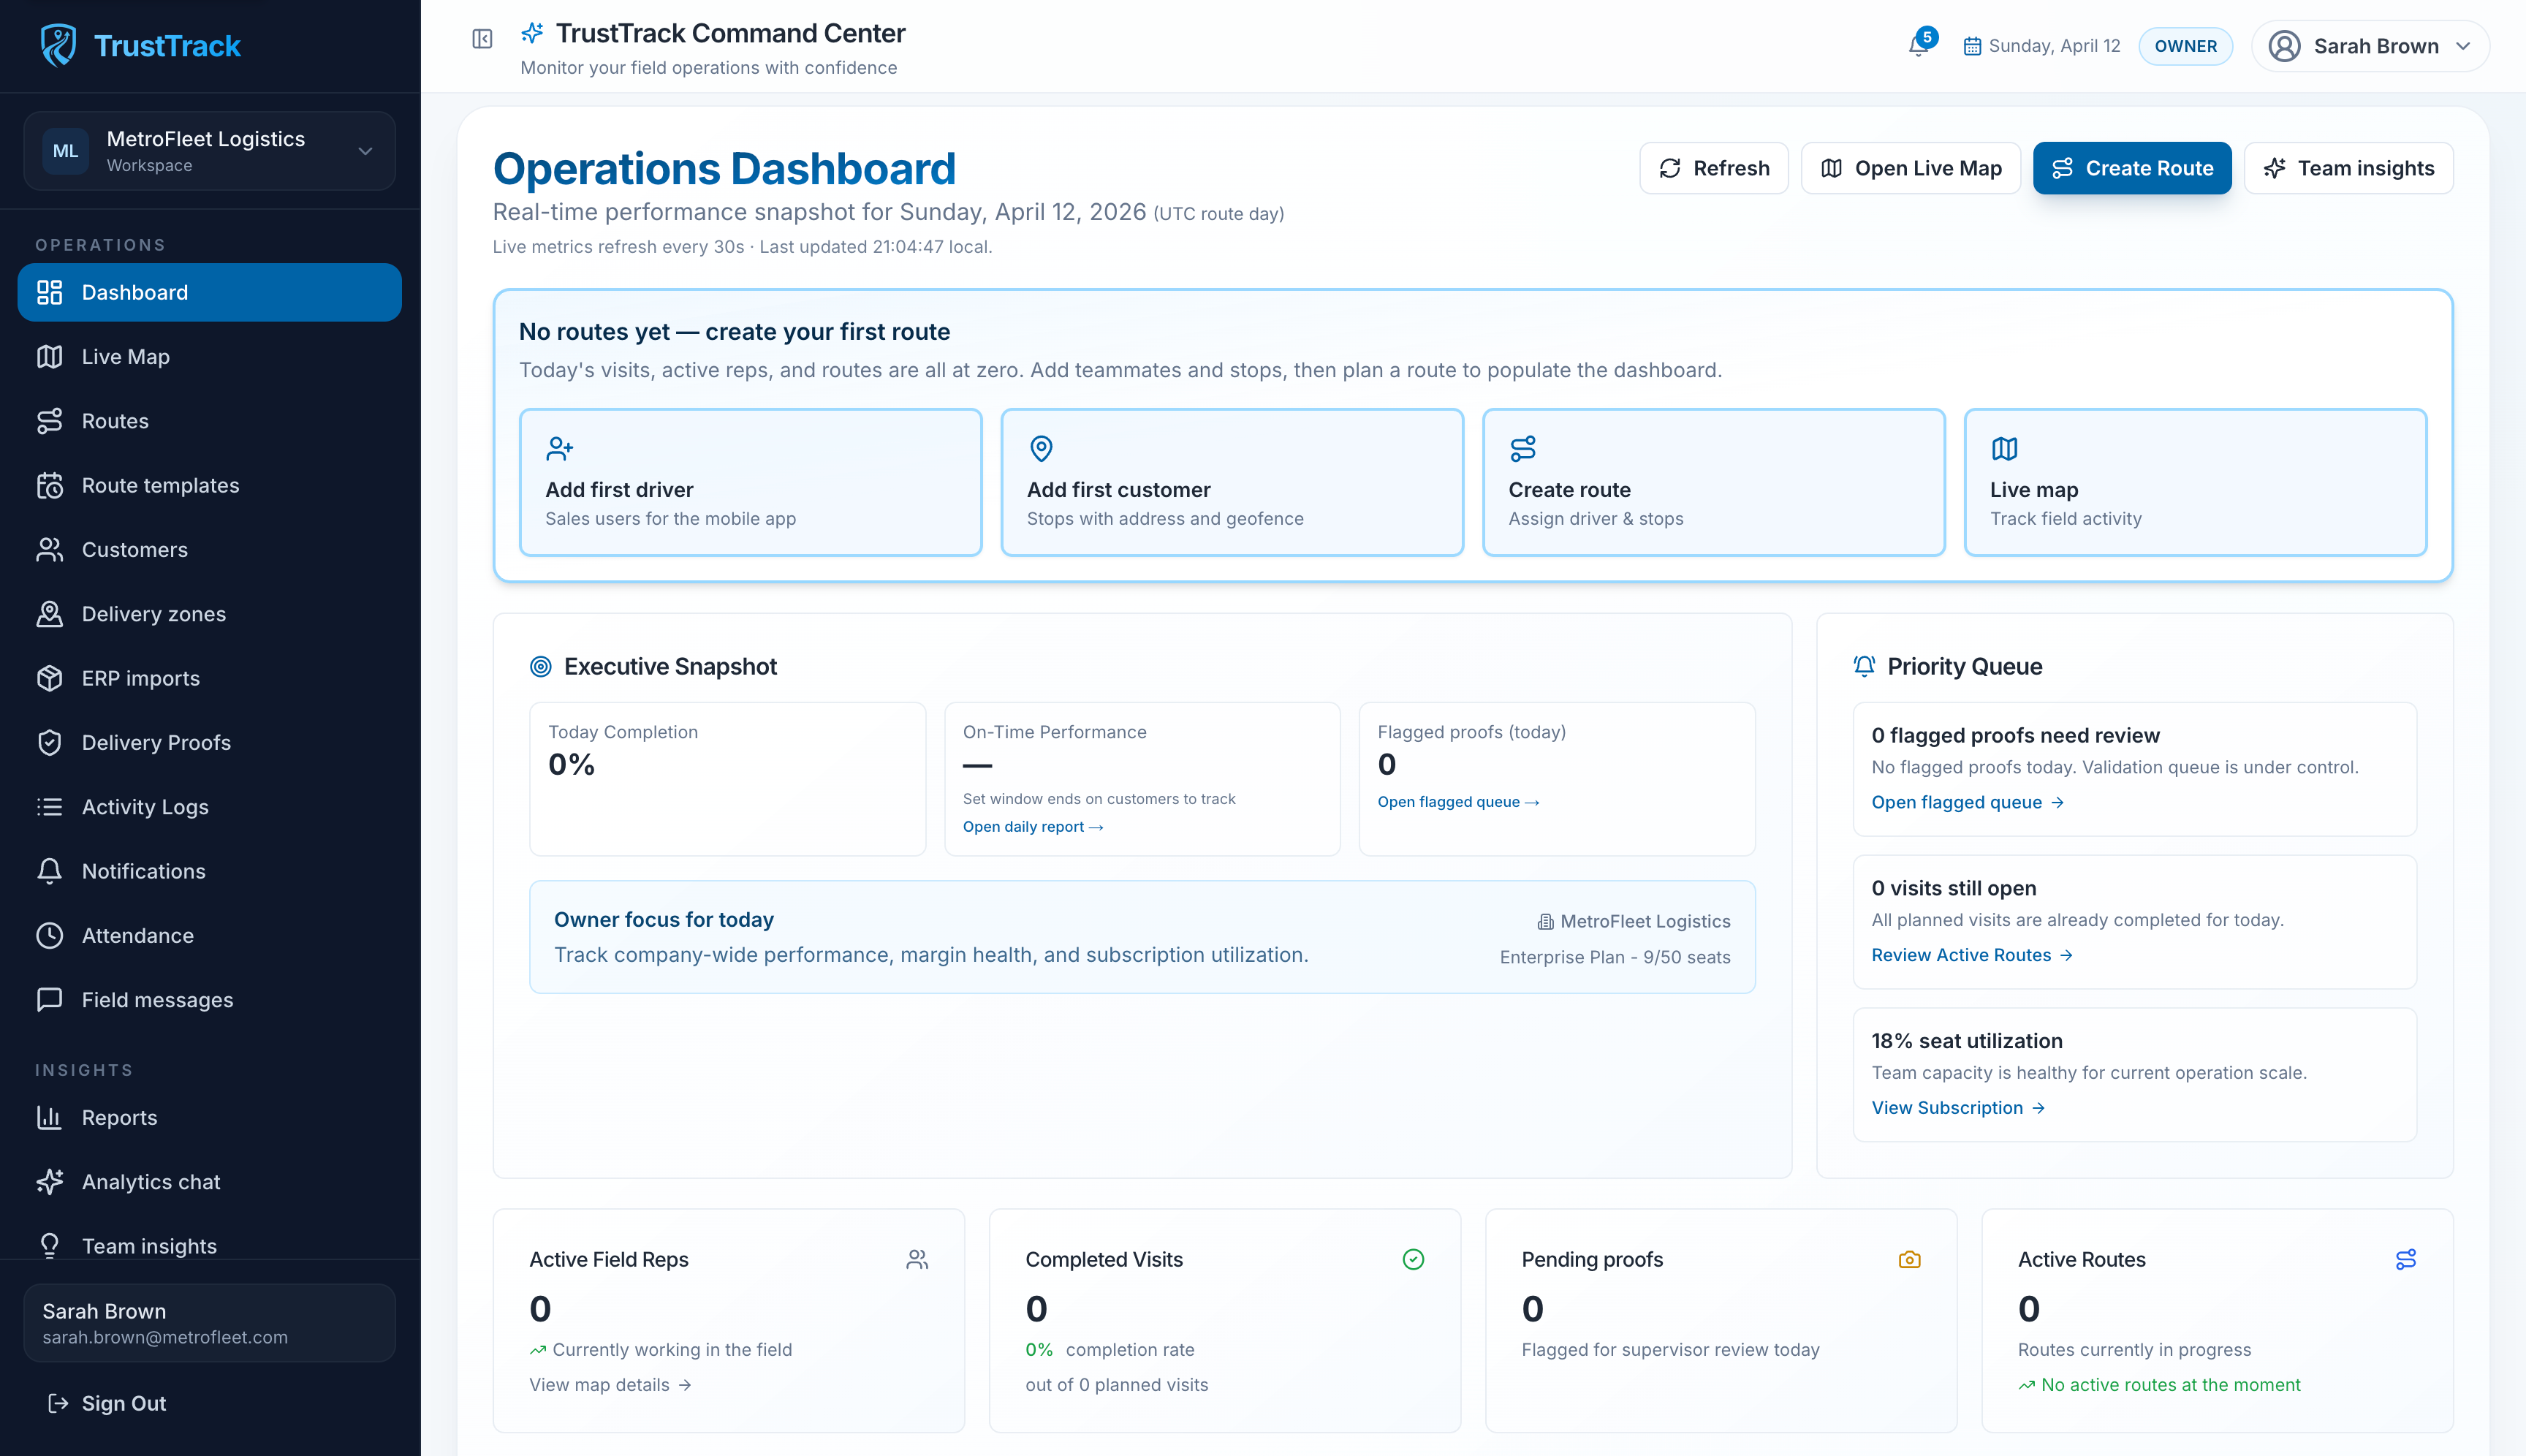The height and width of the screenshot is (1456, 2526).
Task: Open Routes in the sidebar
Action: 209,421
